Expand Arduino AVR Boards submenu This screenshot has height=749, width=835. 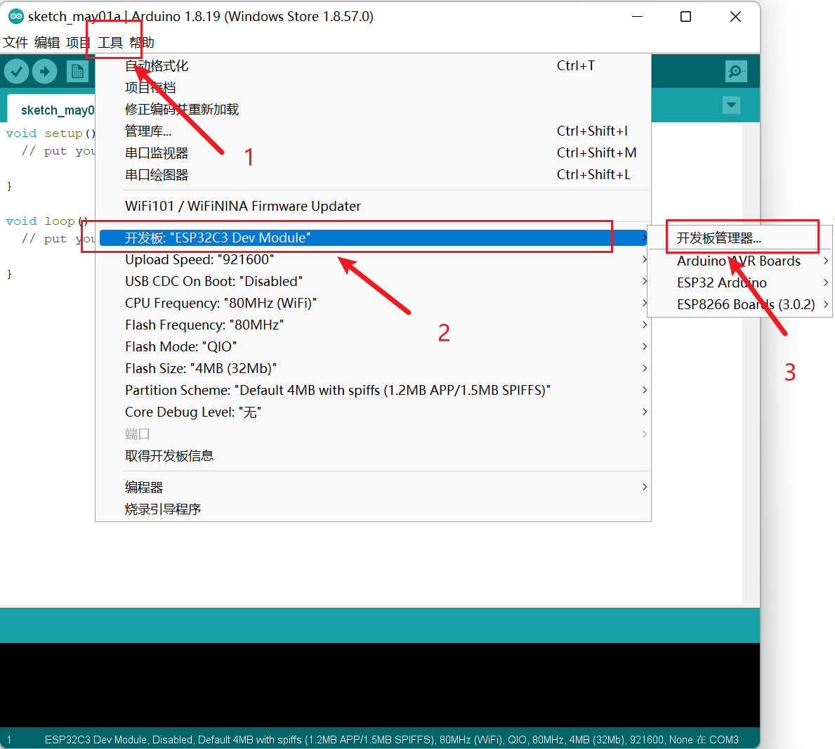click(740, 261)
